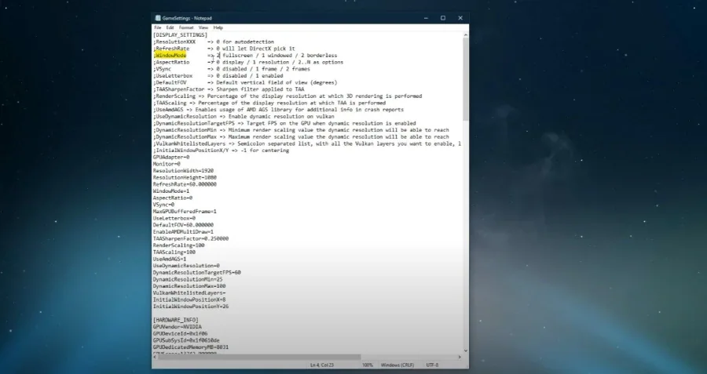Screen dimensions: 707x374
Task: Click the vertical scrollbar thumb
Action: [x=465, y=79]
